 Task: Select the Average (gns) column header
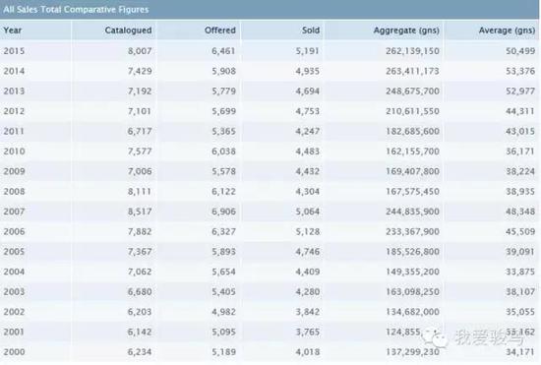click(507, 30)
